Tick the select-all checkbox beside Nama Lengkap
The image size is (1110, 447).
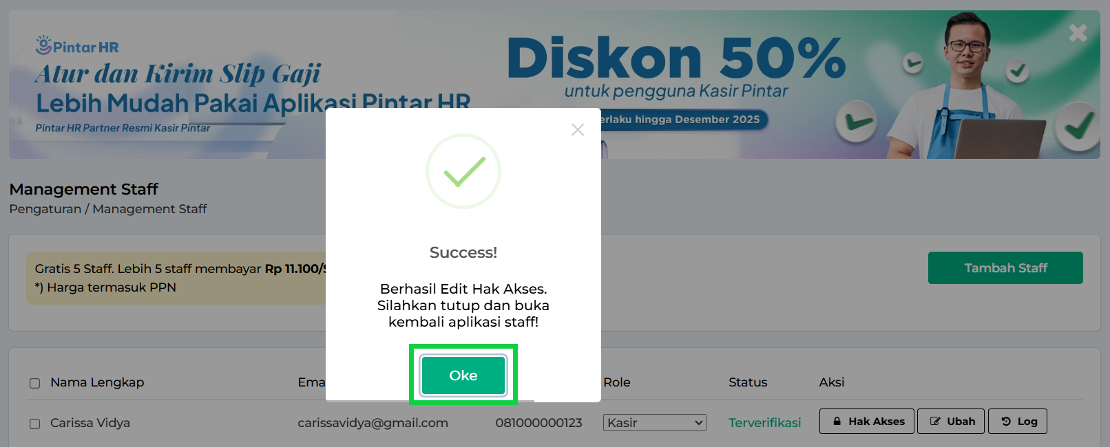pos(34,383)
